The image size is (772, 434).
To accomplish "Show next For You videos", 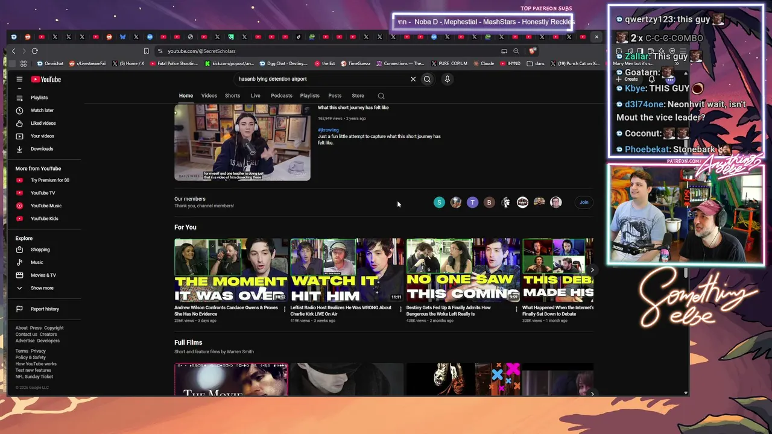I will 592,270.
